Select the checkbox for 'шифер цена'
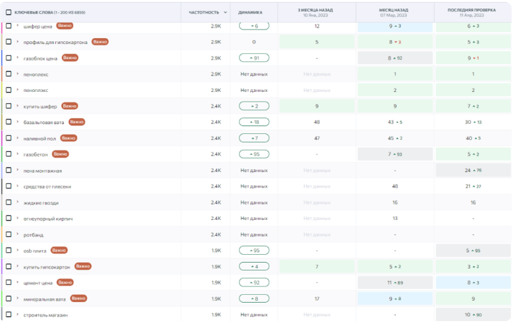The width and height of the screenshot is (515, 329). pos(9,26)
